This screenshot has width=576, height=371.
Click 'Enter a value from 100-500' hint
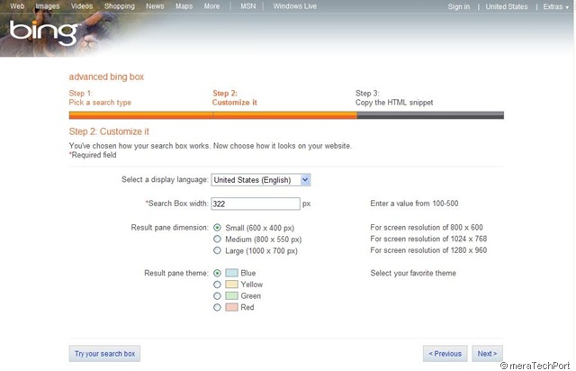[414, 204]
